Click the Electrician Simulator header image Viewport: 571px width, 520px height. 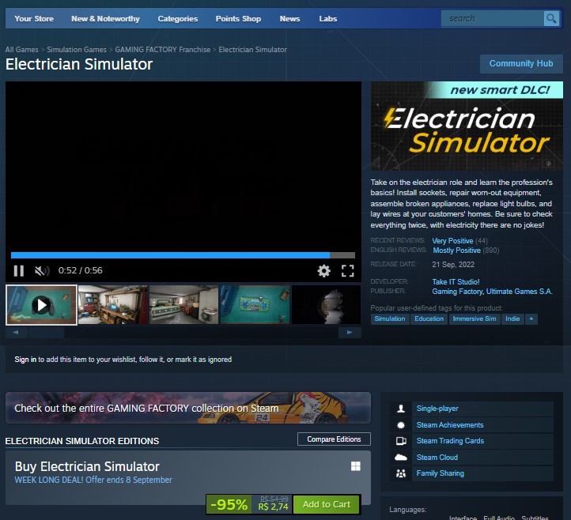[467, 126]
